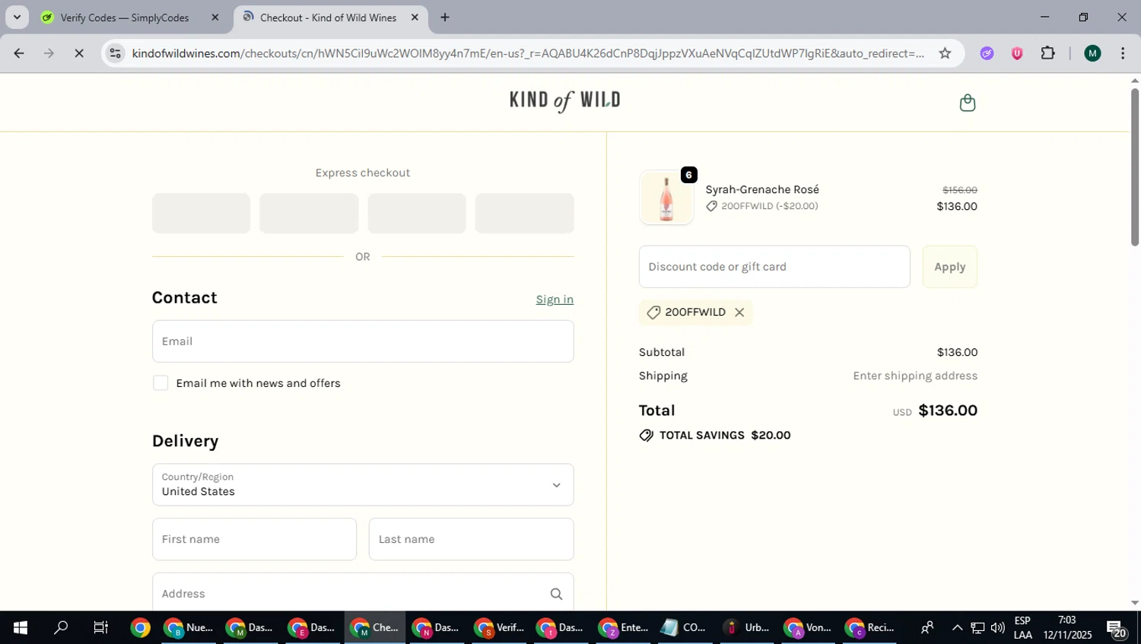Viewport: 1141px width, 644px height.
Task: Open the purple circular extension icon
Action: [x=987, y=53]
